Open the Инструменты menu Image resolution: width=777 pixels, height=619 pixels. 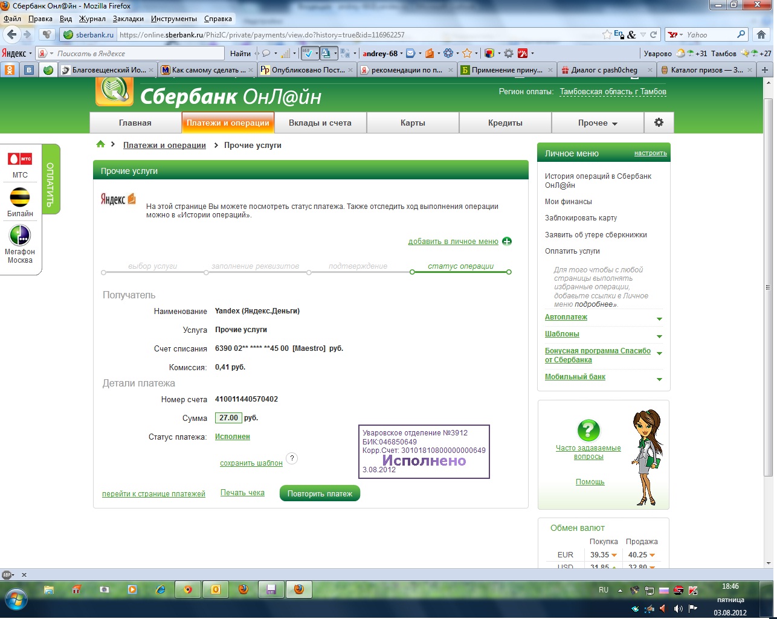pos(173,19)
